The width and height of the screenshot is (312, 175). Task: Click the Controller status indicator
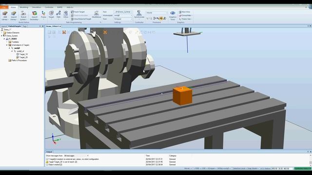pyautogui.click(x=303, y=169)
